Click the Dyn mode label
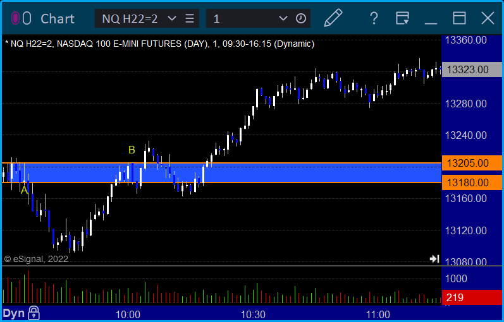The width and height of the screenshot is (504, 322). (x=14, y=313)
